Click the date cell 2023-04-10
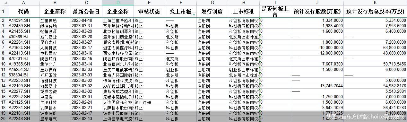Viewport: 407px width, 122px height. [86, 21]
